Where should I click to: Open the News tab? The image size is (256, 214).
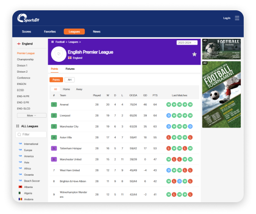(x=96, y=31)
